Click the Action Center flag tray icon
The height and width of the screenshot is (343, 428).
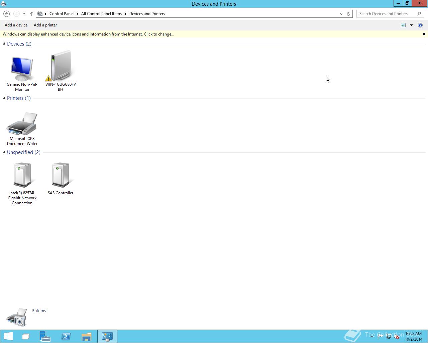pyautogui.click(x=380, y=336)
